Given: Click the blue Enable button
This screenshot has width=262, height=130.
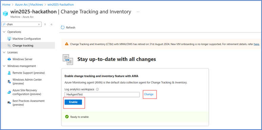Looking at the screenshot, I should pyautogui.click(x=73, y=102).
